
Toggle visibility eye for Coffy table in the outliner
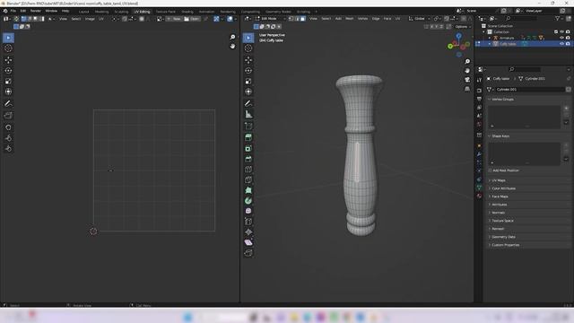(x=561, y=44)
